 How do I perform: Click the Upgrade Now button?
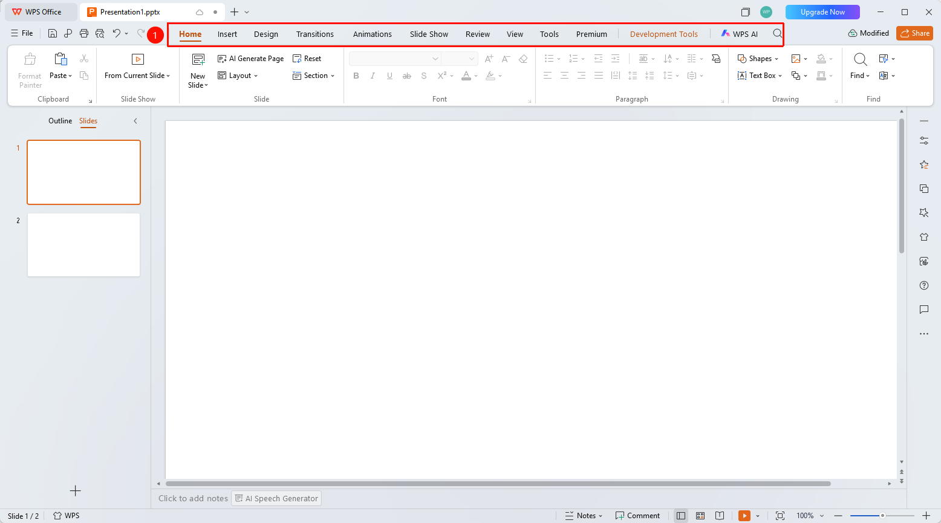pyautogui.click(x=822, y=12)
